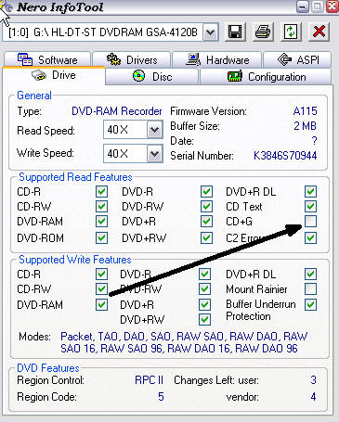Screen dimensions: 339x422
Task: Close the Nero InfoTool window
Action: point(332,6)
